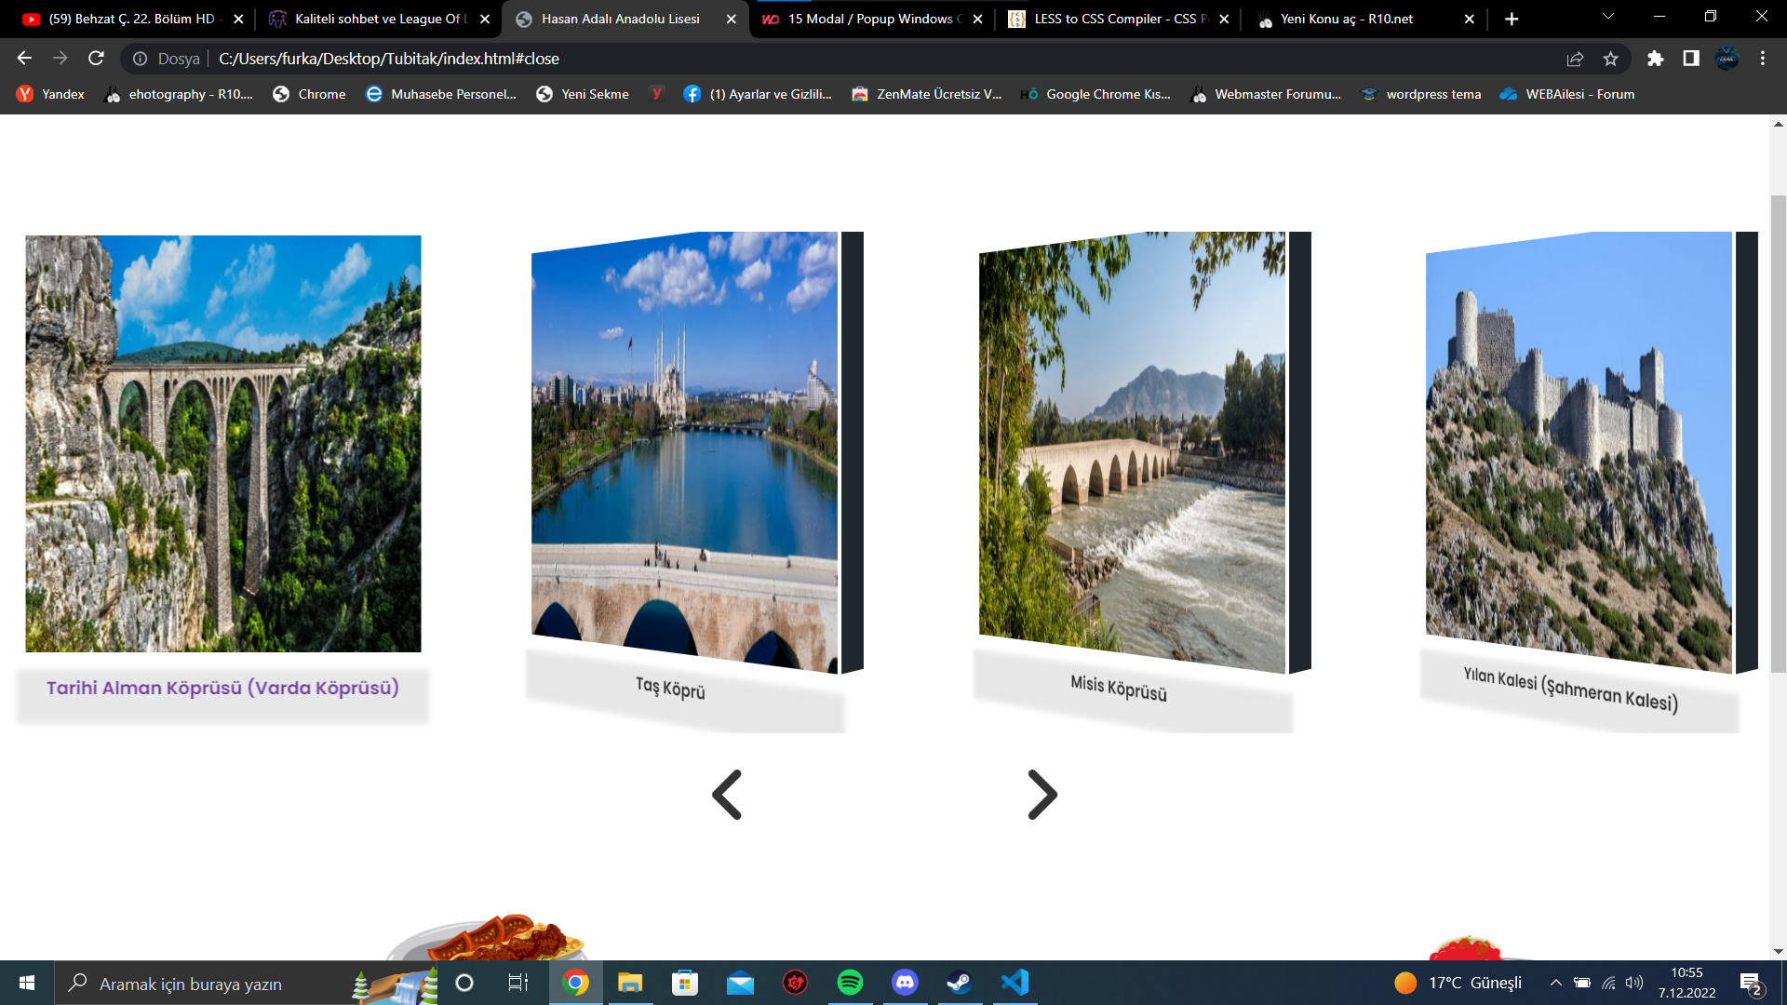Viewport: 1787px width, 1005px height.
Task: Launch Discord from the taskbar
Action: coord(905,983)
